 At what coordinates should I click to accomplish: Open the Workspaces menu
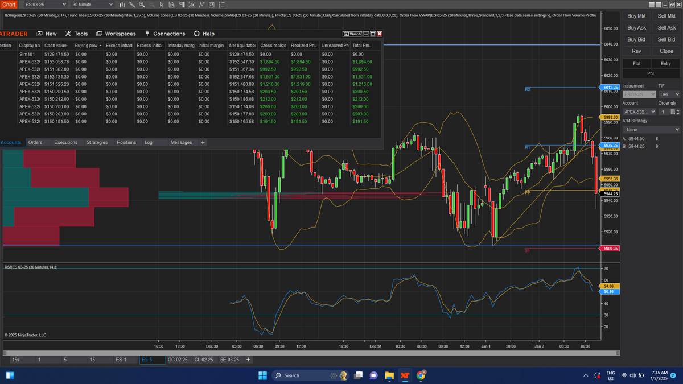[x=116, y=34]
